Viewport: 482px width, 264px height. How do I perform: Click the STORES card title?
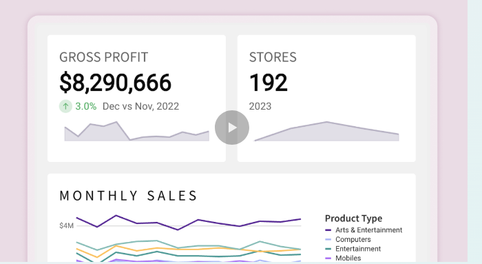coord(273,57)
